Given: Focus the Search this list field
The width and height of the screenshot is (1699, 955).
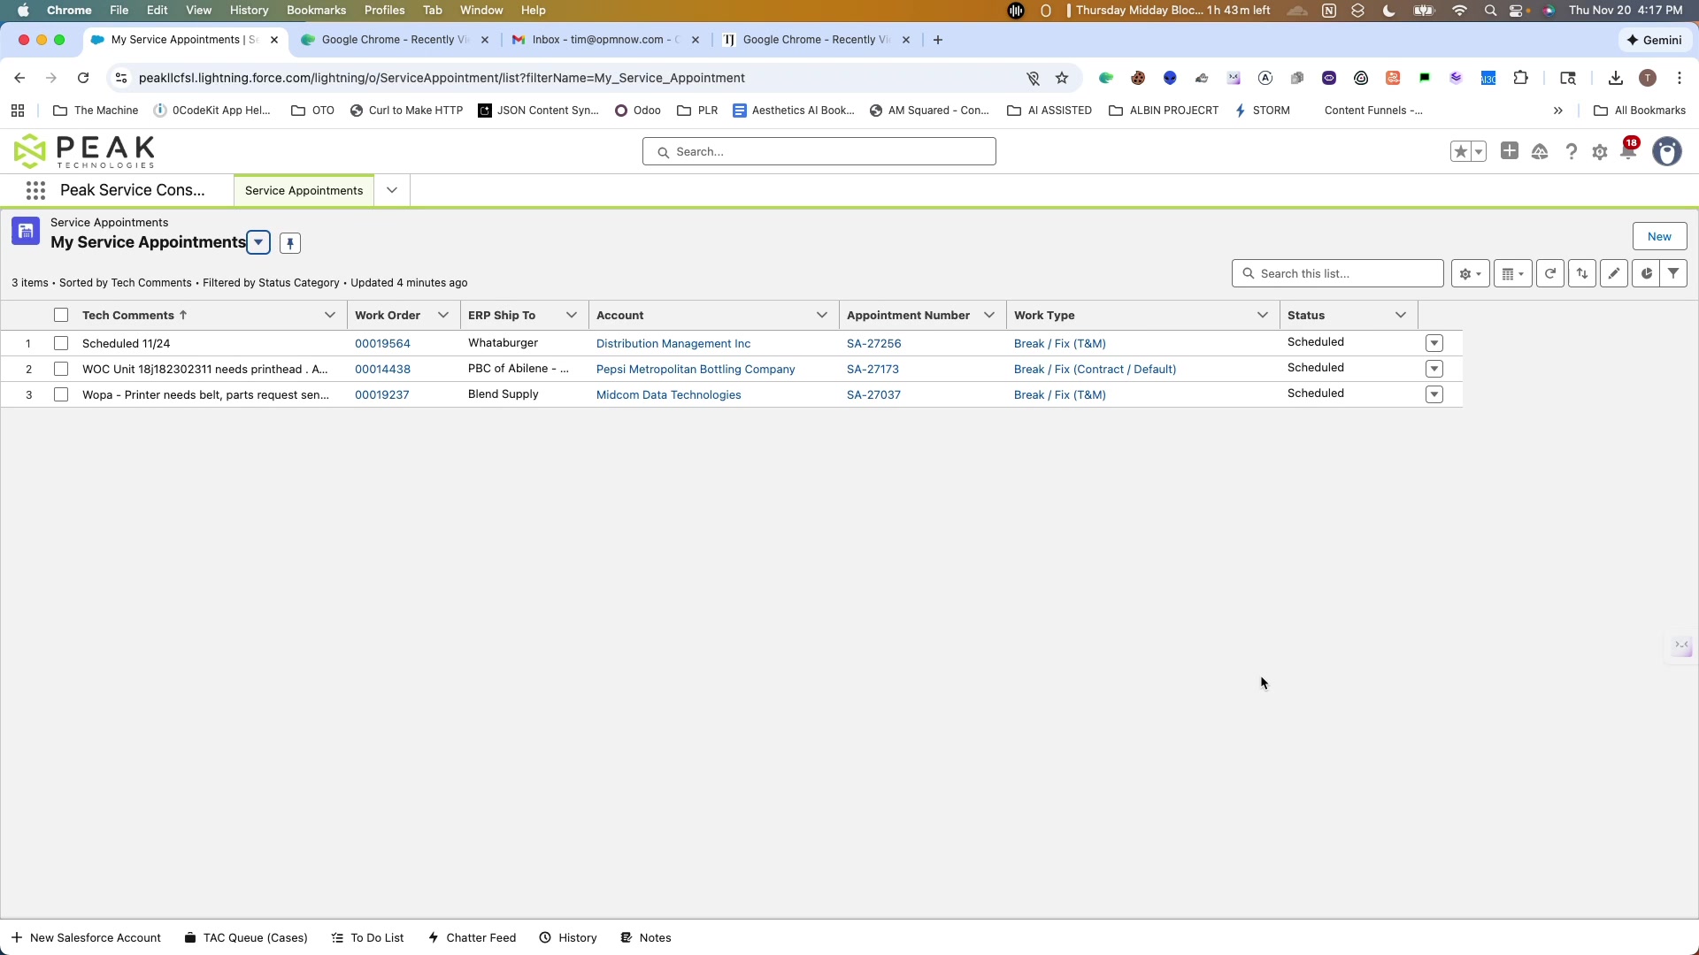Looking at the screenshot, I should 1338,274.
